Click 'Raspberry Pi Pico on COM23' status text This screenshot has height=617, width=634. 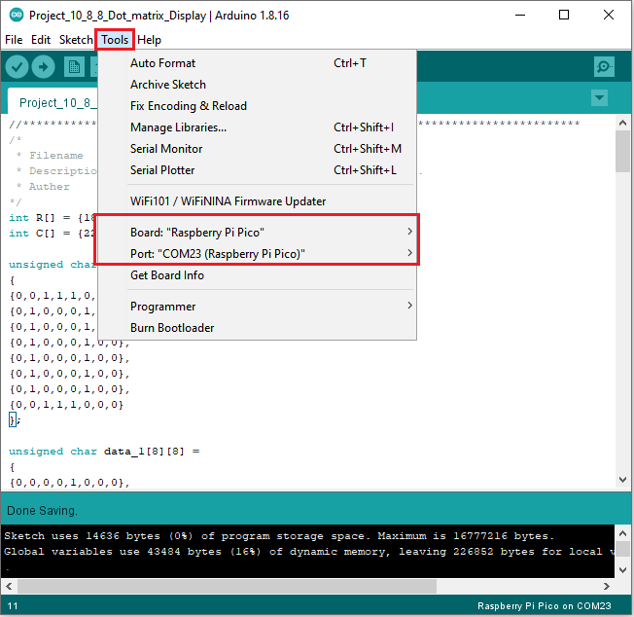point(545,606)
